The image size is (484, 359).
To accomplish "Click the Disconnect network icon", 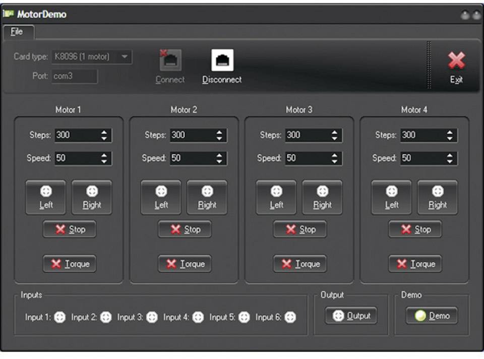I will point(221,61).
